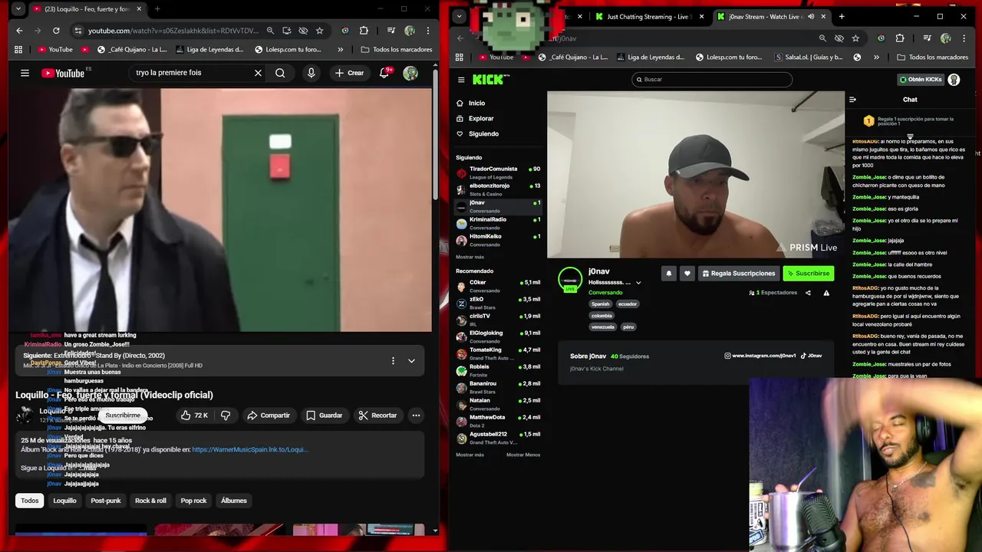Expand Mostrar más under Siguiendo
Image resolution: width=982 pixels, height=552 pixels.
[x=470, y=257]
